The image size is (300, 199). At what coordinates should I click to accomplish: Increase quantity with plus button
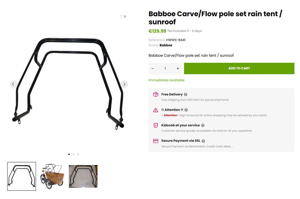(178, 68)
